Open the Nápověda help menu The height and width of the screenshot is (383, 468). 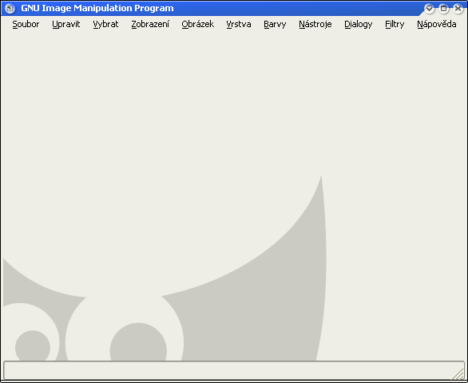pos(436,24)
